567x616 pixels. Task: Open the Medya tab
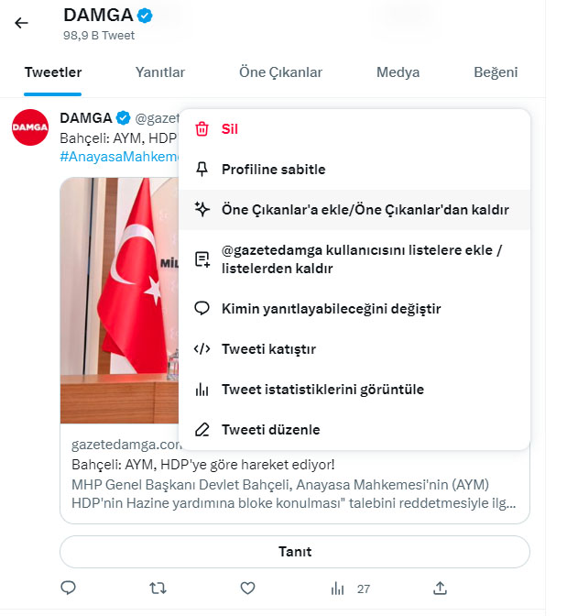[398, 72]
